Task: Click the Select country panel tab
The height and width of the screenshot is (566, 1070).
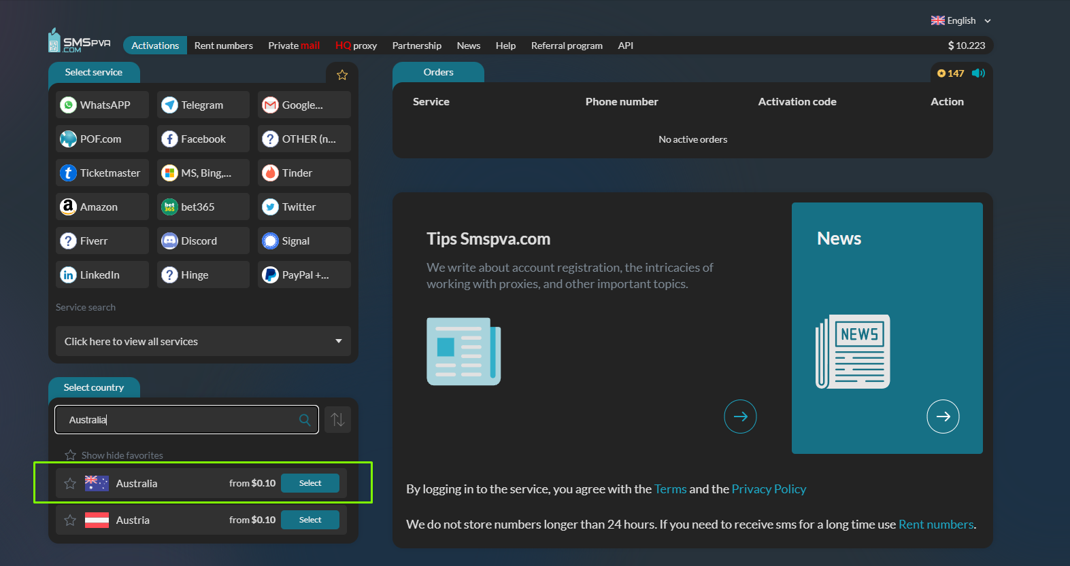Action: tap(94, 387)
